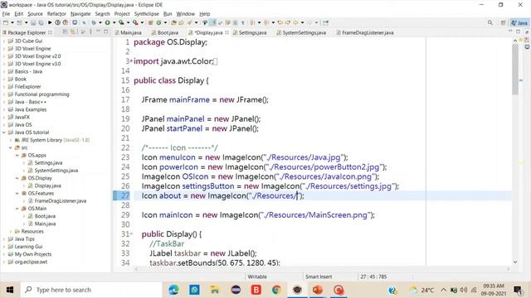Click the Save All toolbar icon
The height and width of the screenshot is (298, 531).
coord(41,22)
